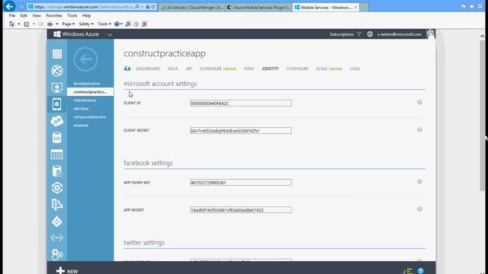Click bottom bar help question mark icon
This screenshot has width=488, height=274.
click(420, 271)
